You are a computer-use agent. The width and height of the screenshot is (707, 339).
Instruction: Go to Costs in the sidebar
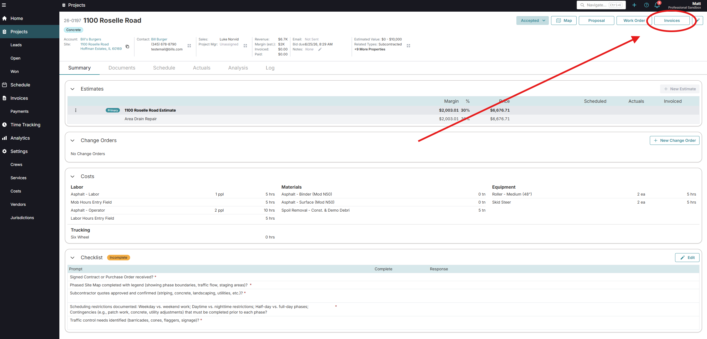16,191
